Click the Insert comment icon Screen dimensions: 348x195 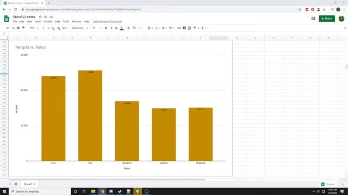[184, 28]
